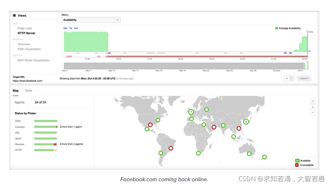331x186 pixels.
Task: Click the Receive phase status bar
Action: [46, 144]
